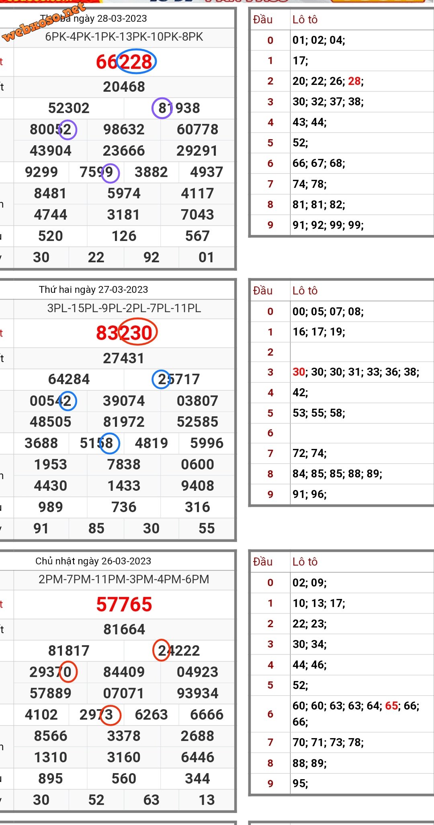This screenshot has width=434, height=825.
Task: Click the special prize number 66228
Action: (x=124, y=62)
